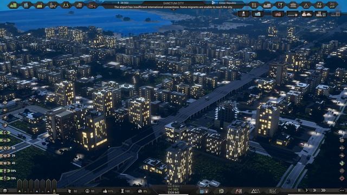Click the zoning demand bars at bottom left
The image size is (347, 195).
point(37,185)
